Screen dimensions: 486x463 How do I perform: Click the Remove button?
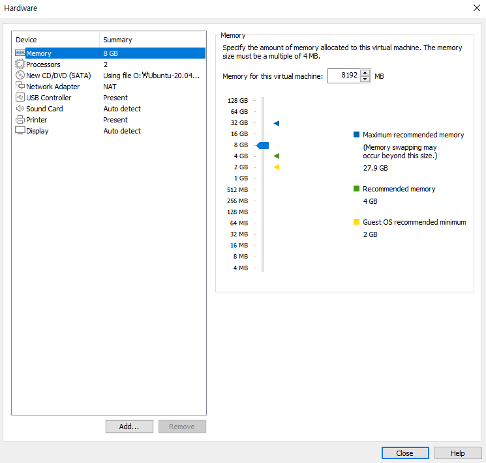tap(182, 427)
